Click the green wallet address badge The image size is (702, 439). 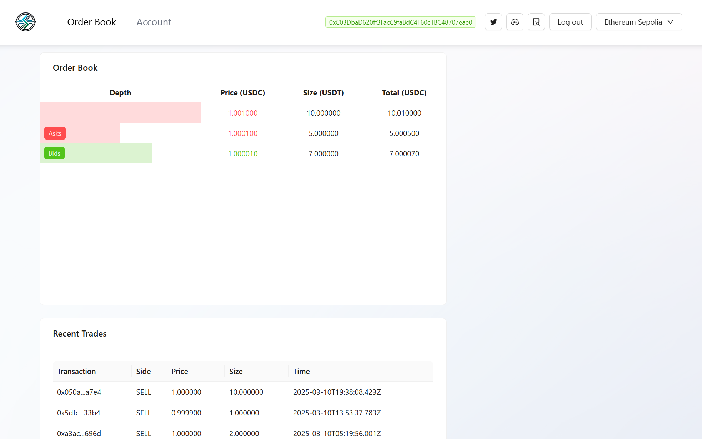[x=401, y=22]
